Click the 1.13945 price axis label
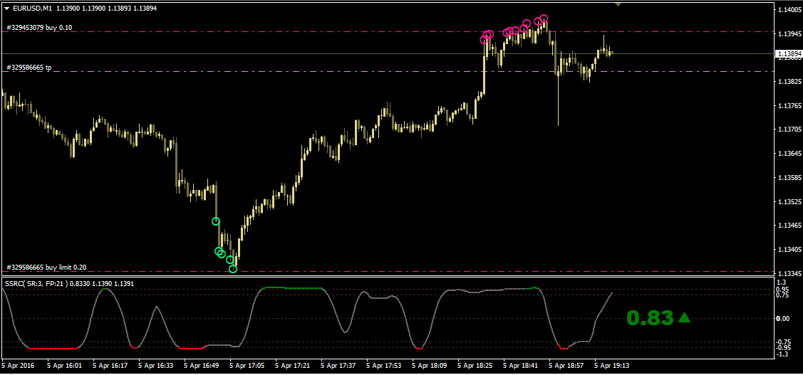 click(x=789, y=33)
